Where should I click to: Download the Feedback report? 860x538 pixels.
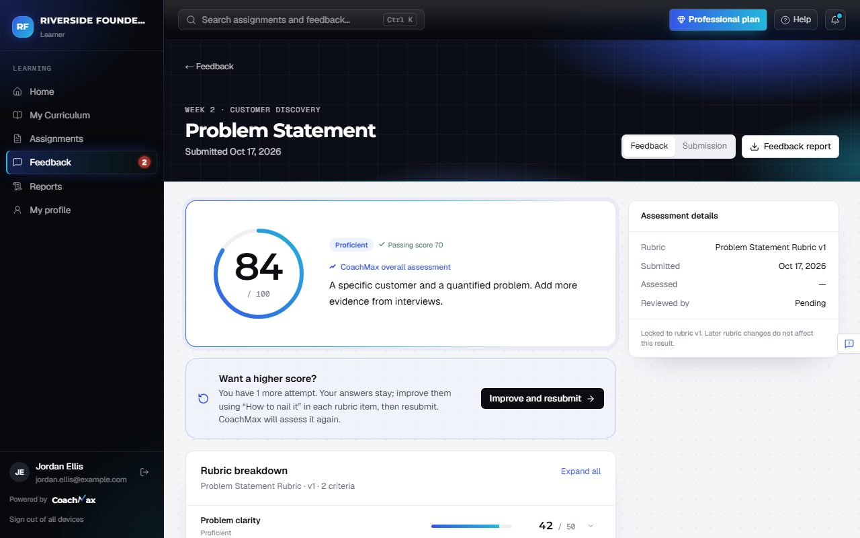(790, 146)
